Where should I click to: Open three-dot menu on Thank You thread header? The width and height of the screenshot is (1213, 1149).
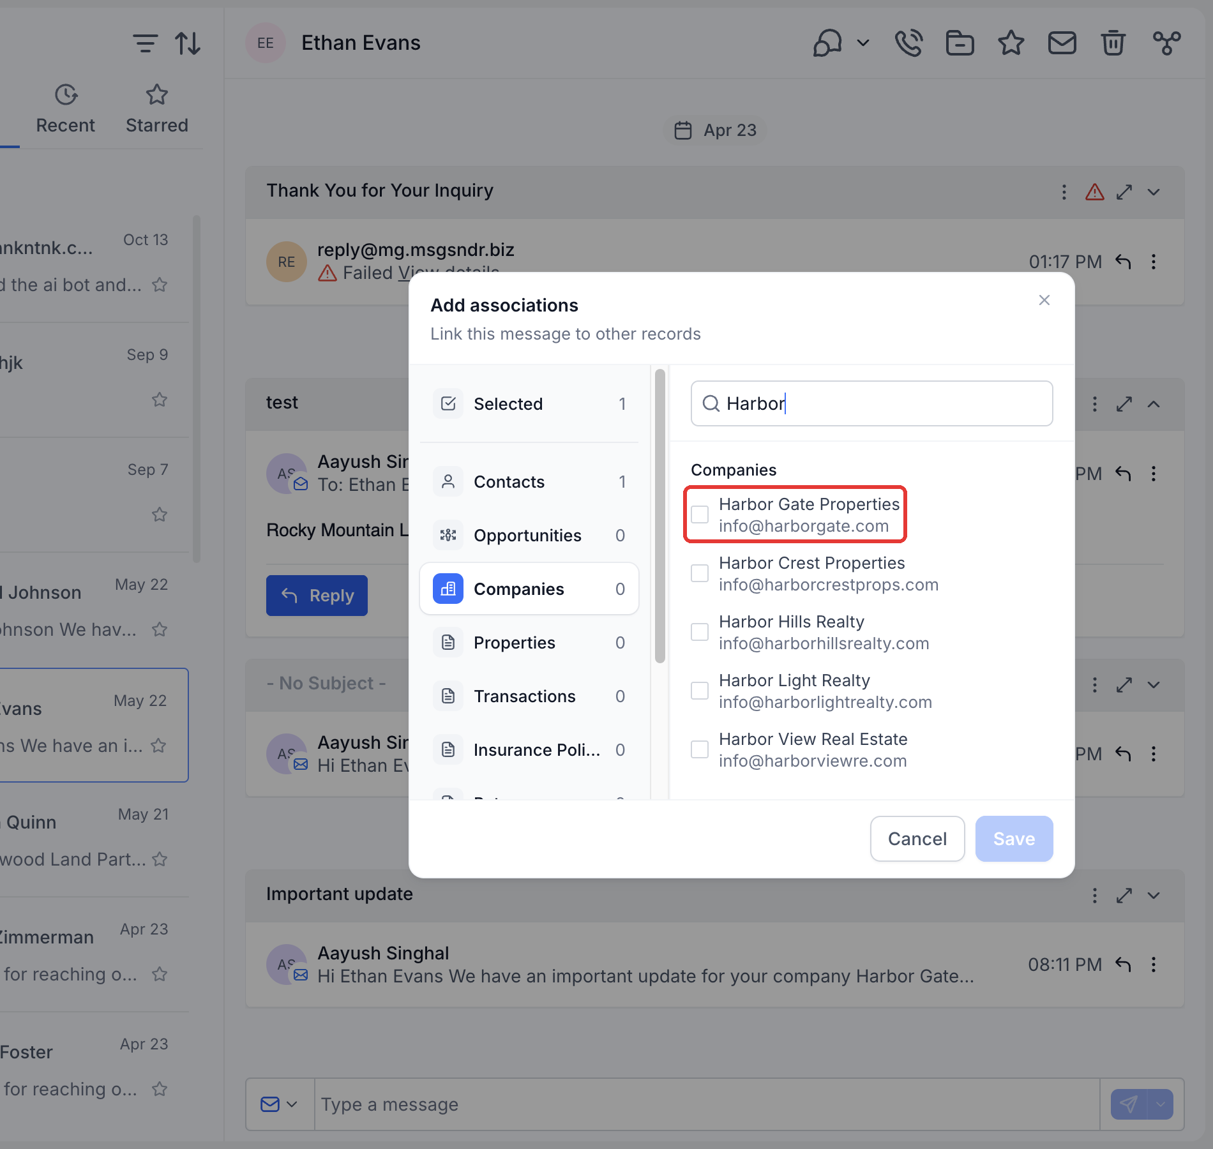point(1064,191)
